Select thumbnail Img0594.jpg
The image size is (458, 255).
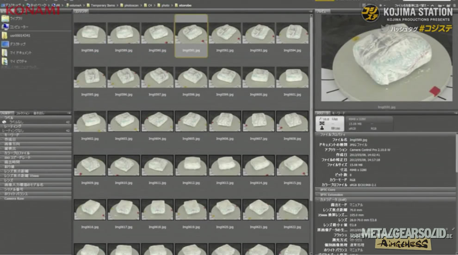(x=292, y=33)
